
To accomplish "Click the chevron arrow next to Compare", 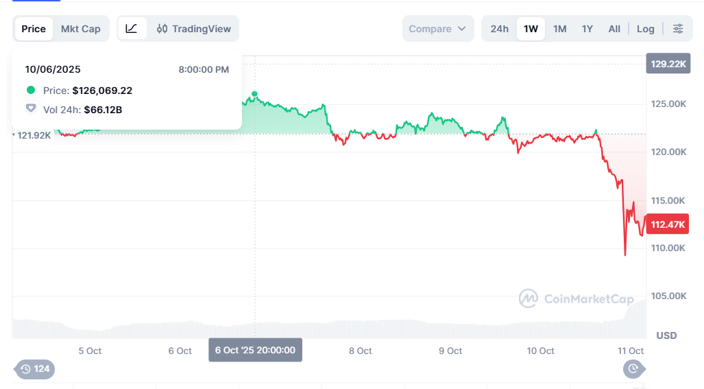I will click(x=461, y=29).
